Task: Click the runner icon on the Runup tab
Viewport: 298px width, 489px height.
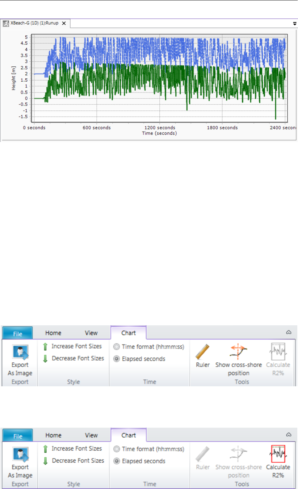Action: coord(5,23)
